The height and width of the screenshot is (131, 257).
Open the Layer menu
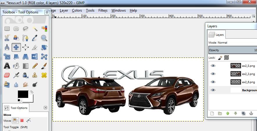64,10
